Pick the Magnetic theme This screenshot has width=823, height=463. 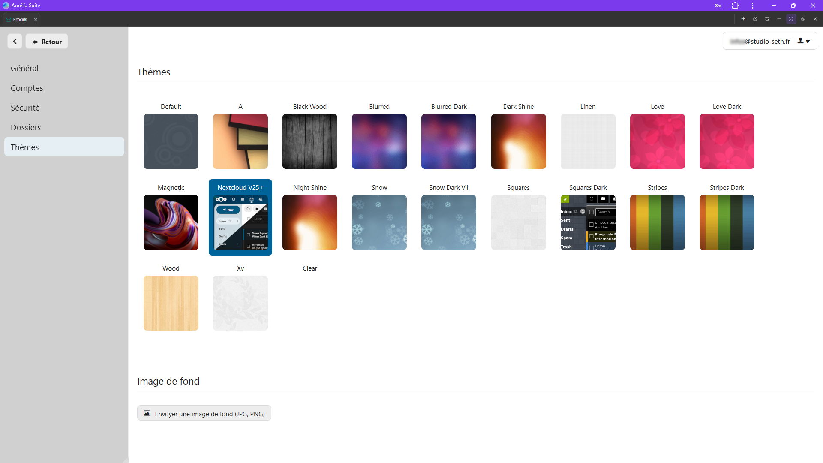(171, 222)
